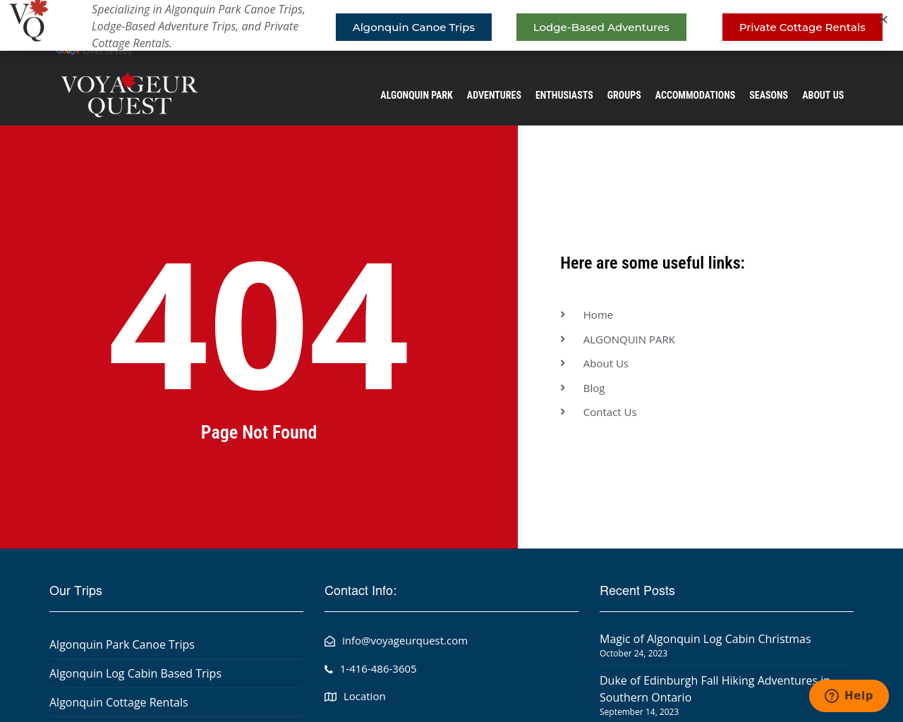This screenshot has width=903, height=722.
Task: Open the ENTHUSIASTS nav menu
Action: click(564, 95)
